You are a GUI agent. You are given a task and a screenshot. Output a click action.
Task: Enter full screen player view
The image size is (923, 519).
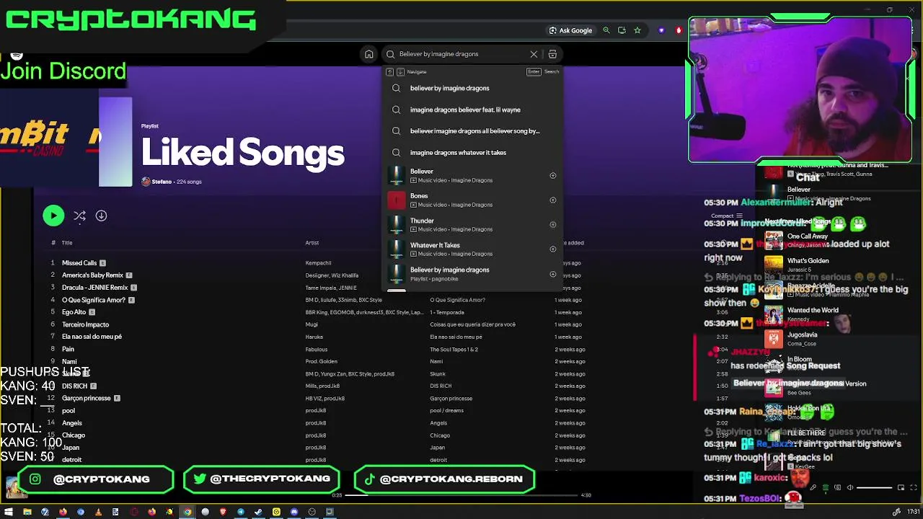(913, 488)
